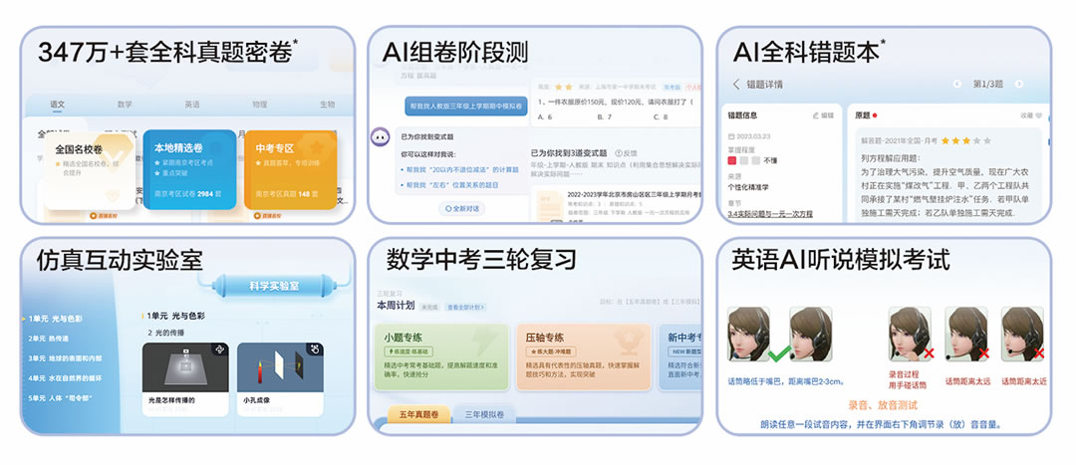Screen dimensions: 1076x465
Task: Switch to the 物理 subject tab
Action: pyautogui.click(x=259, y=105)
